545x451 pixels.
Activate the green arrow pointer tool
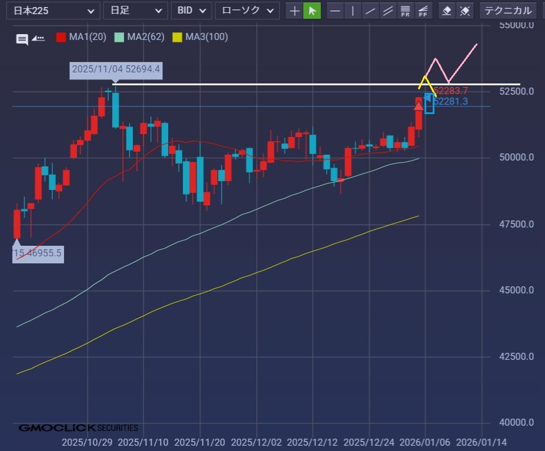[x=312, y=11]
